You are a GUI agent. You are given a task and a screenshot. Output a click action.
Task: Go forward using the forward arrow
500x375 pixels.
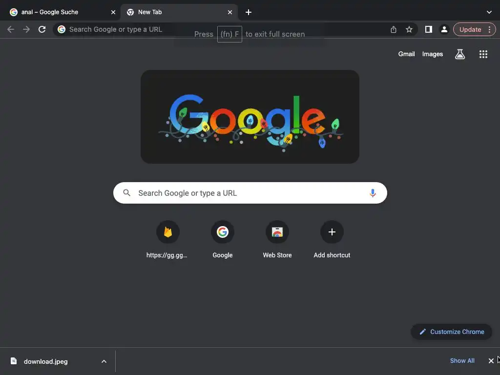(x=26, y=29)
